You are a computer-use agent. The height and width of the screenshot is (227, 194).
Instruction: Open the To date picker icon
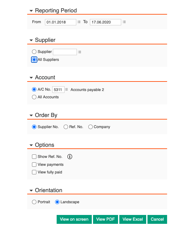tap(124, 22)
